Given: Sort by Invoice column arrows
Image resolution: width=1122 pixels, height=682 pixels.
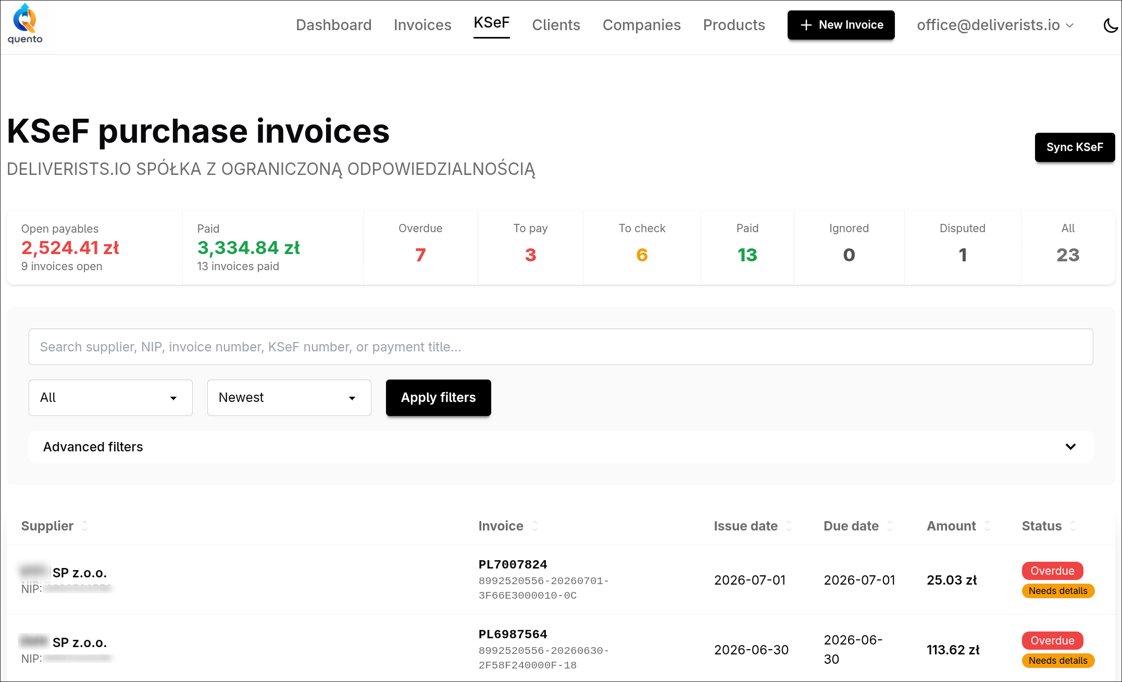Looking at the screenshot, I should [535, 526].
